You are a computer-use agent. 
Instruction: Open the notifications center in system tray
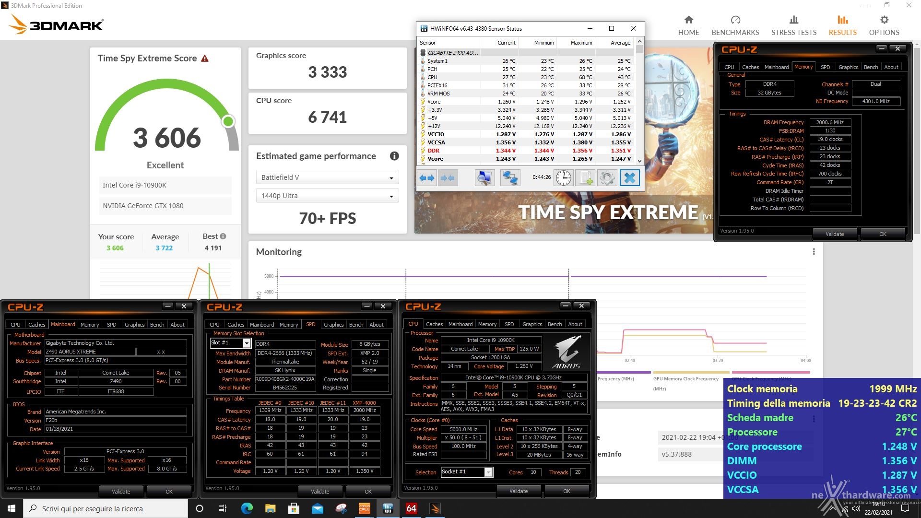pos(905,508)
